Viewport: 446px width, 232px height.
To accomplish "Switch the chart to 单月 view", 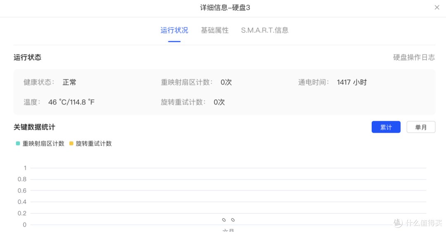I will [421, 127].
